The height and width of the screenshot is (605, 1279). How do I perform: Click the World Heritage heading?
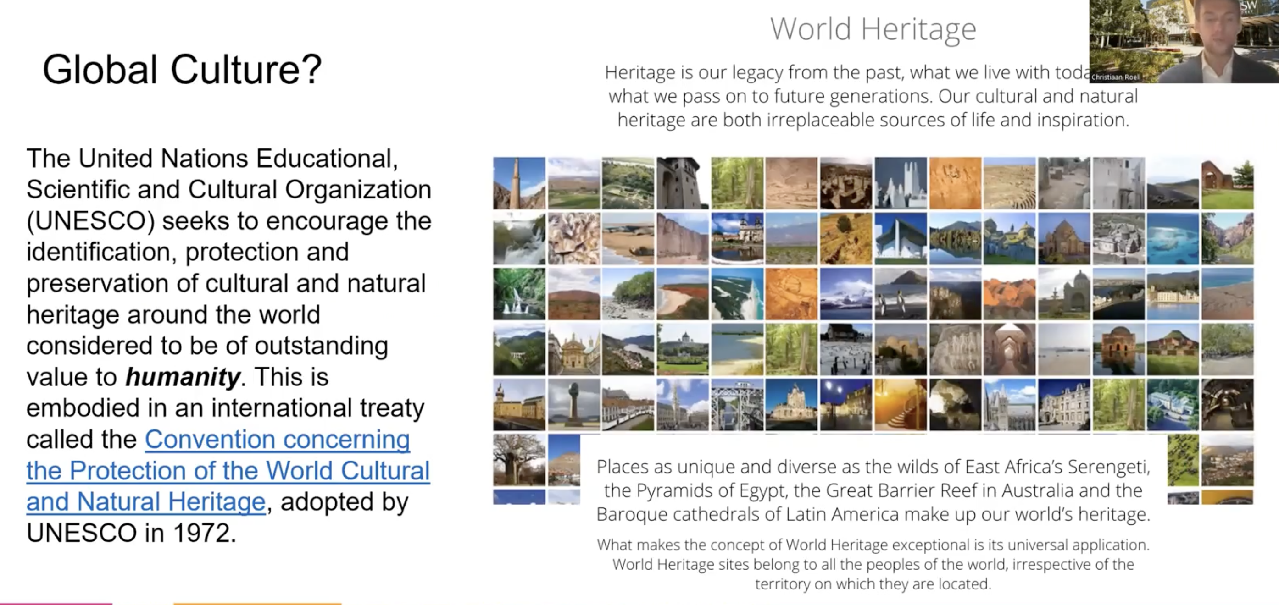[x=873, y=29]
